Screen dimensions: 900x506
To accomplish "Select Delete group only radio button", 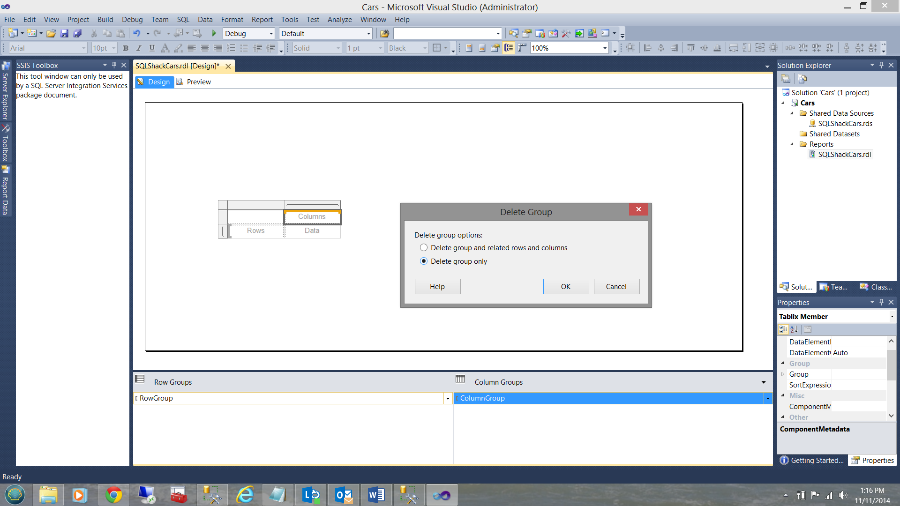I will tap(424, 261).
